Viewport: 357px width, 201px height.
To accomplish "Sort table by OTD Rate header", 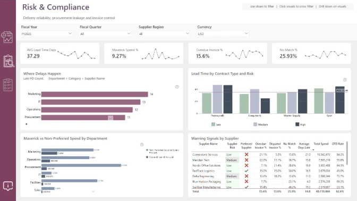I will [x=338, y=144].
